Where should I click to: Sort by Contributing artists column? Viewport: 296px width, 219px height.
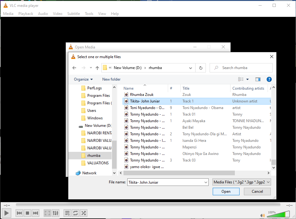(x=248, y=88)
